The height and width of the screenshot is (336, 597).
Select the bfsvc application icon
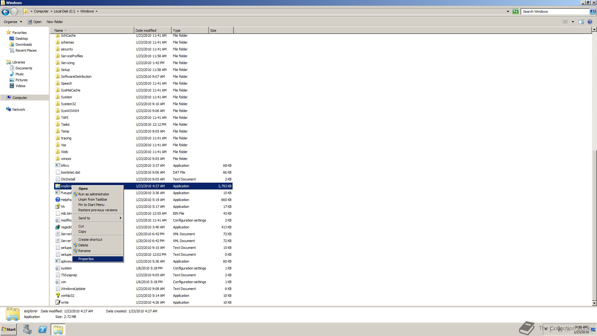click(58, 166)
